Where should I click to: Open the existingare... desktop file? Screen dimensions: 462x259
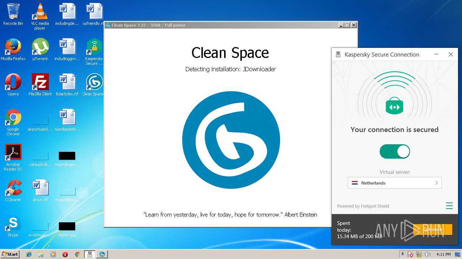tap(40, 229)
